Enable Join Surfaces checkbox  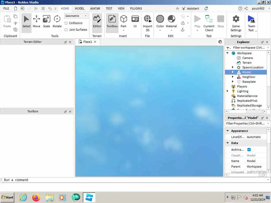pyautogui.click(x=66, y=30)
